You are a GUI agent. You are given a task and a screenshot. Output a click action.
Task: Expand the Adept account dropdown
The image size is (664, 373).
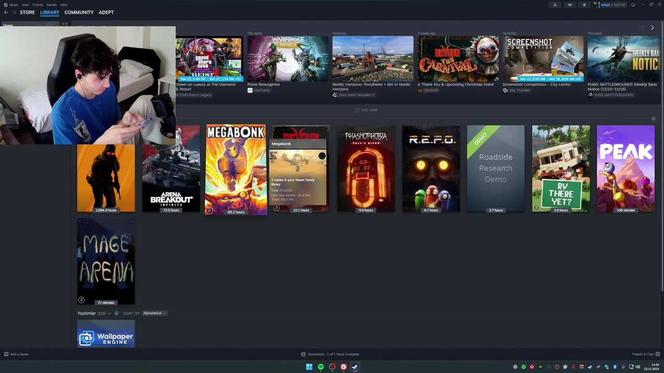click(612, 5)
